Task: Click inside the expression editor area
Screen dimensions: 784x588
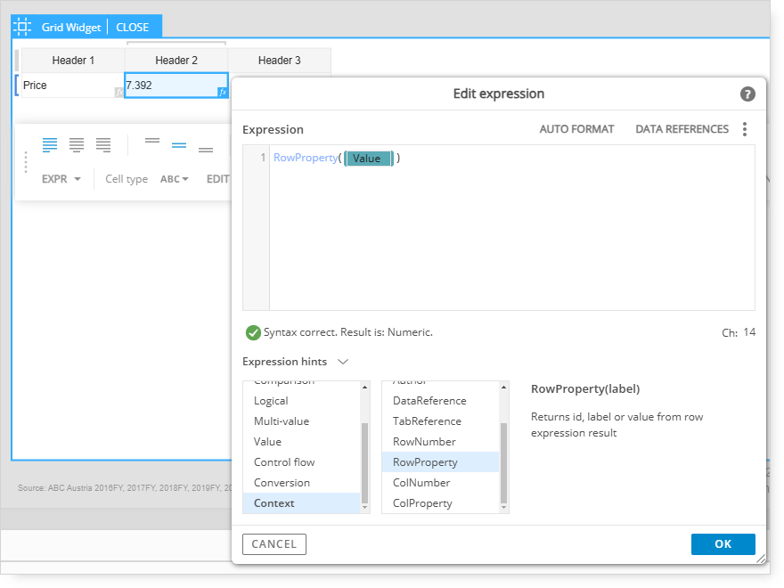Action: tap(512, 227)
